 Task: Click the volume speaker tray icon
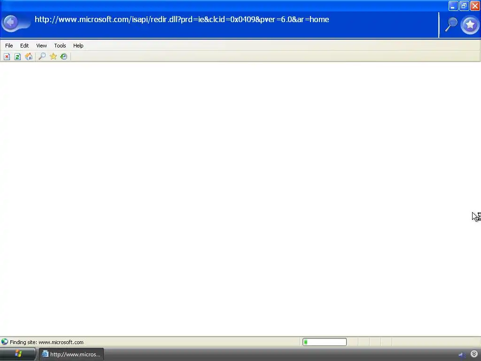point(462,354)
